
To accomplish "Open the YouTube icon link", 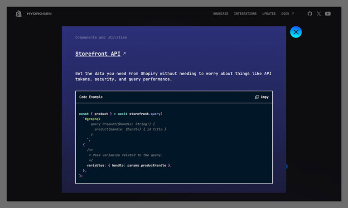I will click(x=328, y=14).
